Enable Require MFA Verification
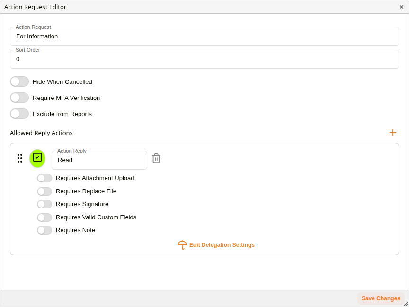The width and height of the screenshot is (409, 307). [x=19, y=98]
